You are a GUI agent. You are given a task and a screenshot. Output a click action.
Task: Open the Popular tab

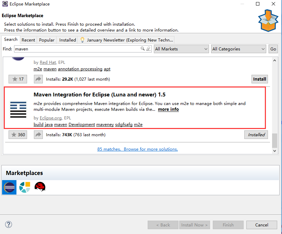point(47,40)
